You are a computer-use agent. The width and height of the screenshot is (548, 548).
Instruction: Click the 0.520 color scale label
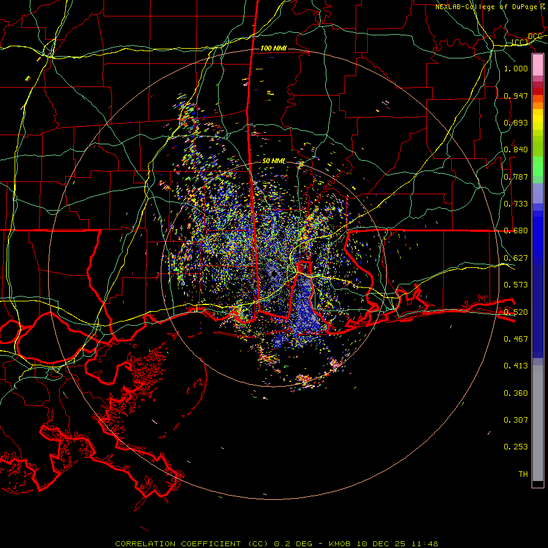tap(516, 312)
